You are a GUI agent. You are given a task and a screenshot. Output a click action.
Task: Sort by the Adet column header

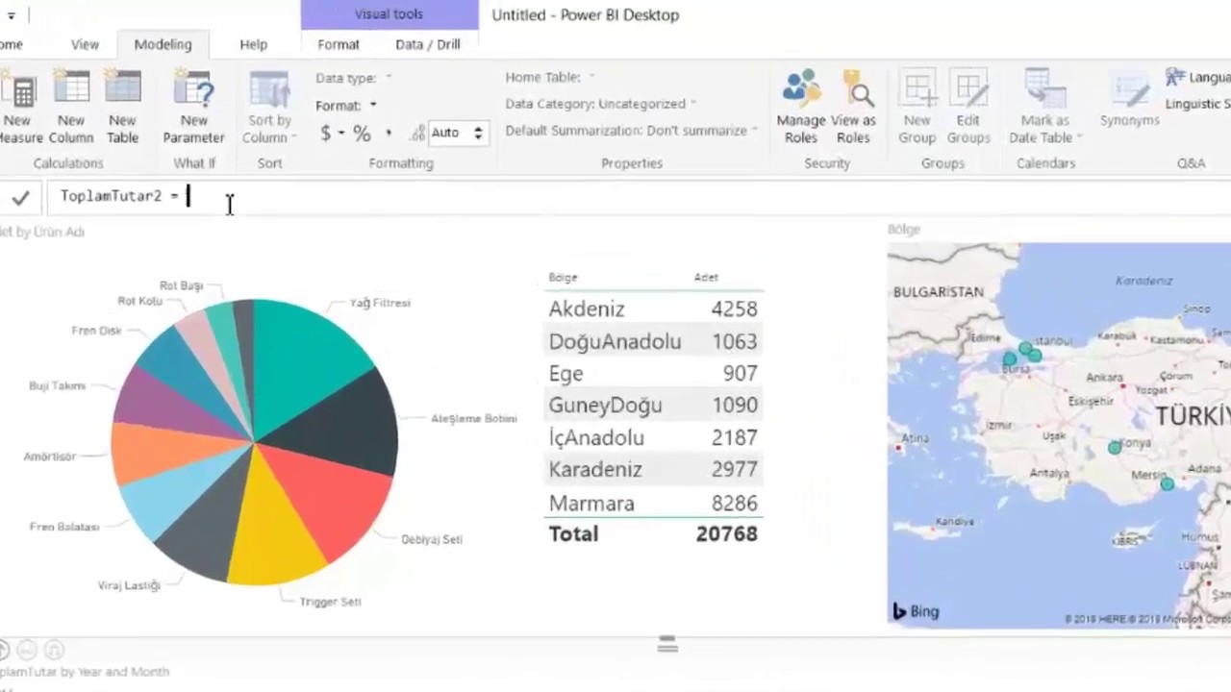706,277
